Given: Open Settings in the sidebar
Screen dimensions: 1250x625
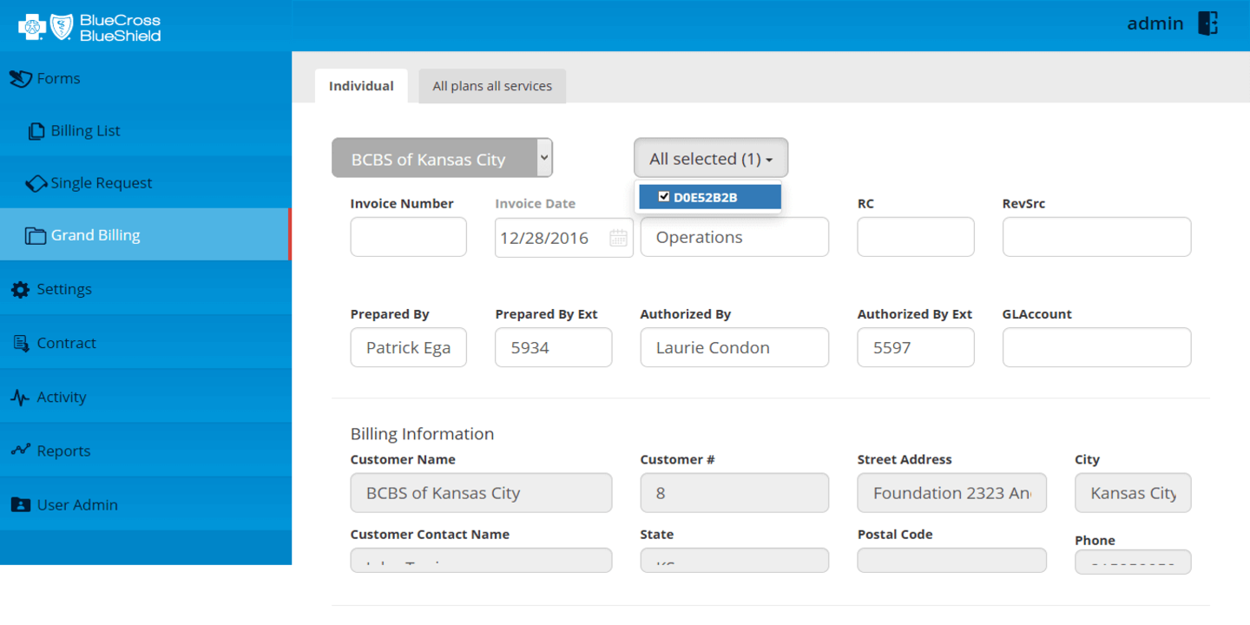Looking at the screenshot, I should pos(146,289).
